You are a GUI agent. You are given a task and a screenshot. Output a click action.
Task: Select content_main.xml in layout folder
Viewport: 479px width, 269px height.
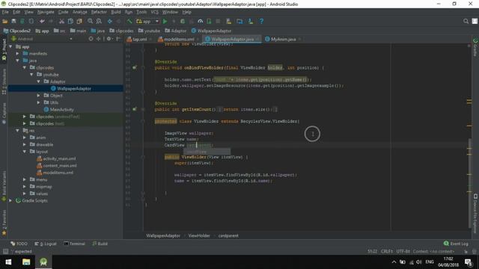point(60,166)
